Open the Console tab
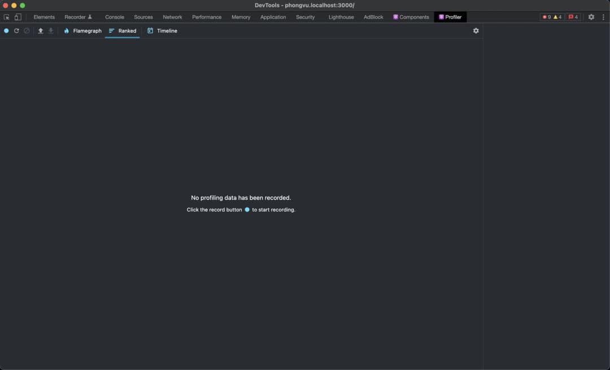Screen dimensions: 610x370 [114, 17]
